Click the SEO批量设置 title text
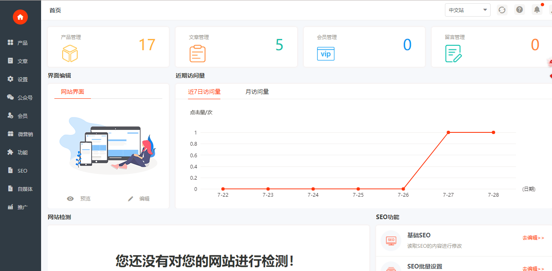The width and height of the screenshot is (552, 271). point(425,266)
